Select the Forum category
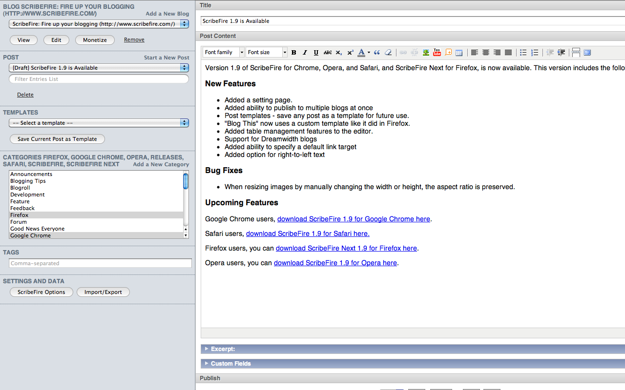This screenshot has width=625, height=390. click(x=96, y=222)
